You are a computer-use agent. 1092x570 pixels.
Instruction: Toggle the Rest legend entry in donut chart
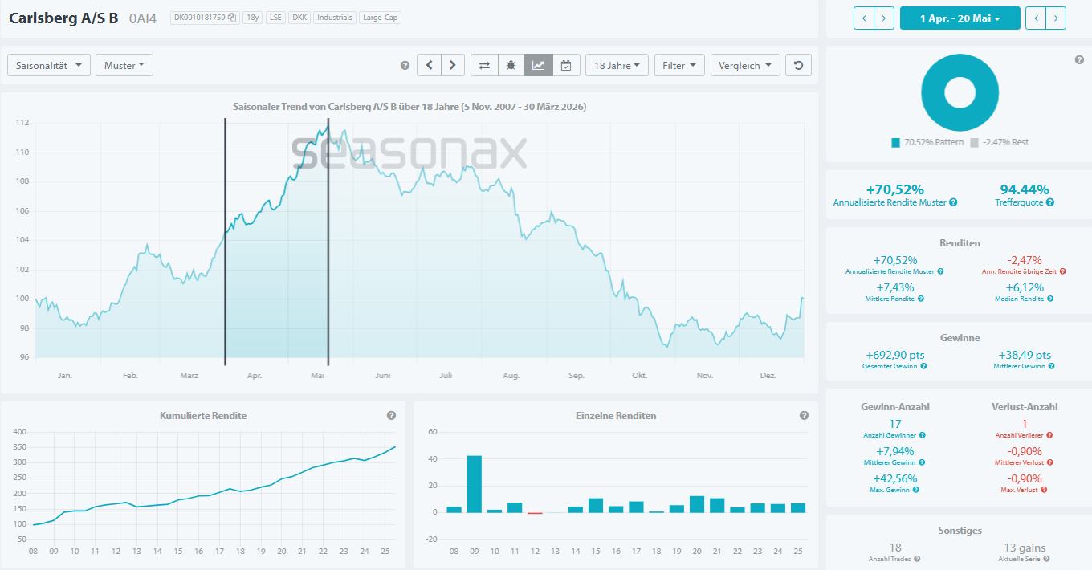click(x=999, y=142)
